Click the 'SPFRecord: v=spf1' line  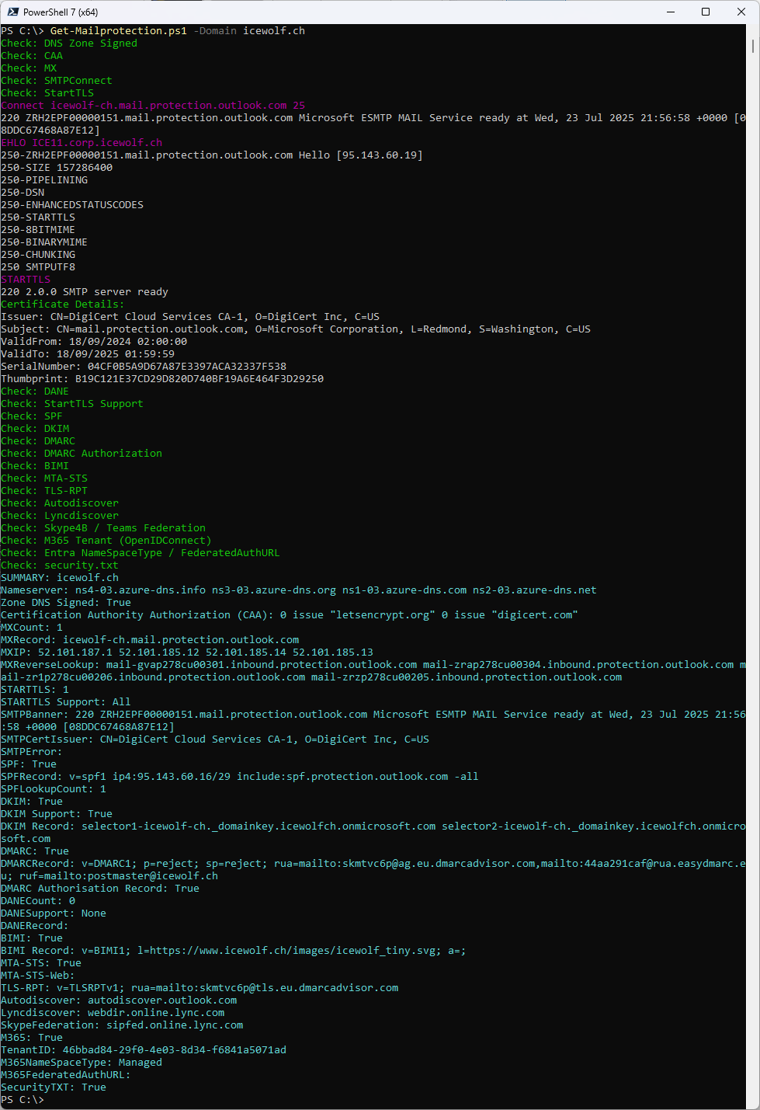tap(240, 777)
